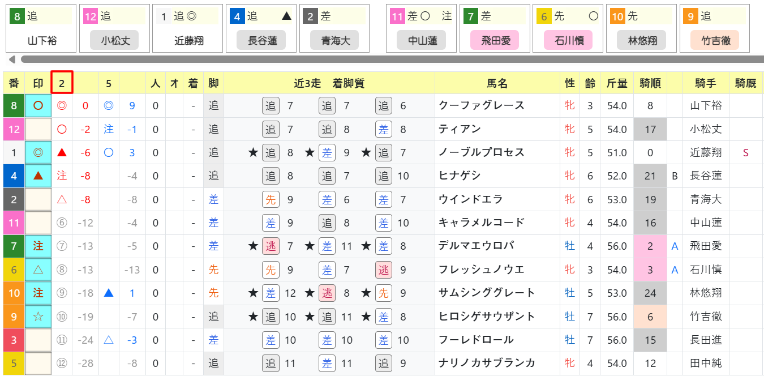Click jockey name 近藤翔 in top card
Image resolution: width=764 pixels, height=376 pixels.
coord(189,41)
